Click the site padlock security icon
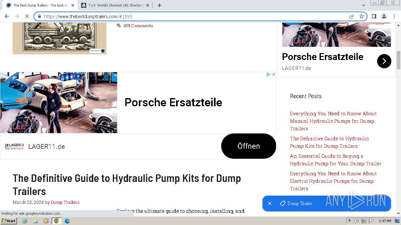The height and width of the screenshot is (225, 401). point(39,17)
